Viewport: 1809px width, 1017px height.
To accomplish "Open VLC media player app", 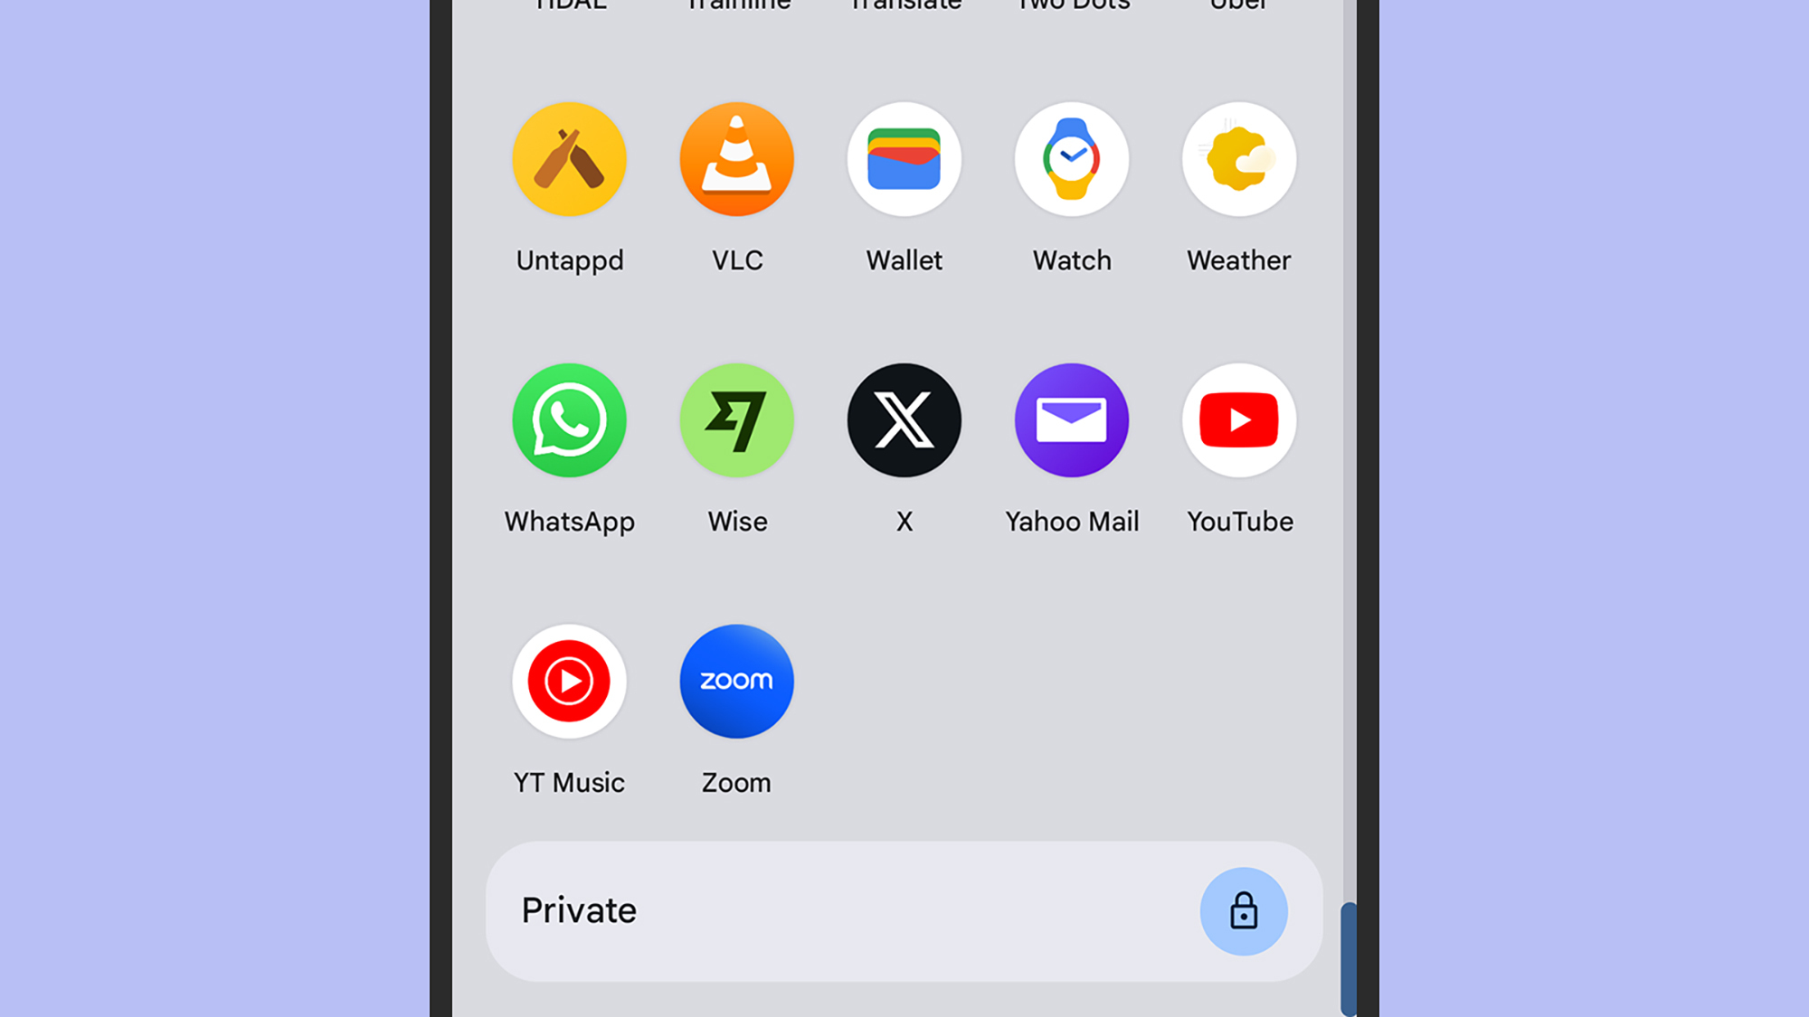I will coord(735,157).
